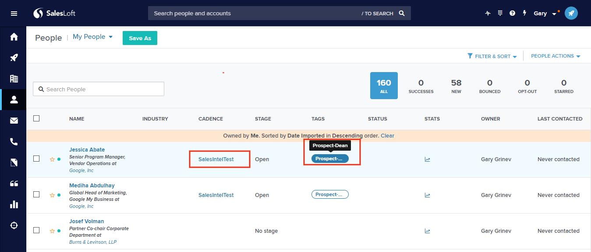Image resolution: width=591 pixels, height=252 pixels.
Task: Open the Filter & Sort dropdown
Action: click(x=492, y=56)
